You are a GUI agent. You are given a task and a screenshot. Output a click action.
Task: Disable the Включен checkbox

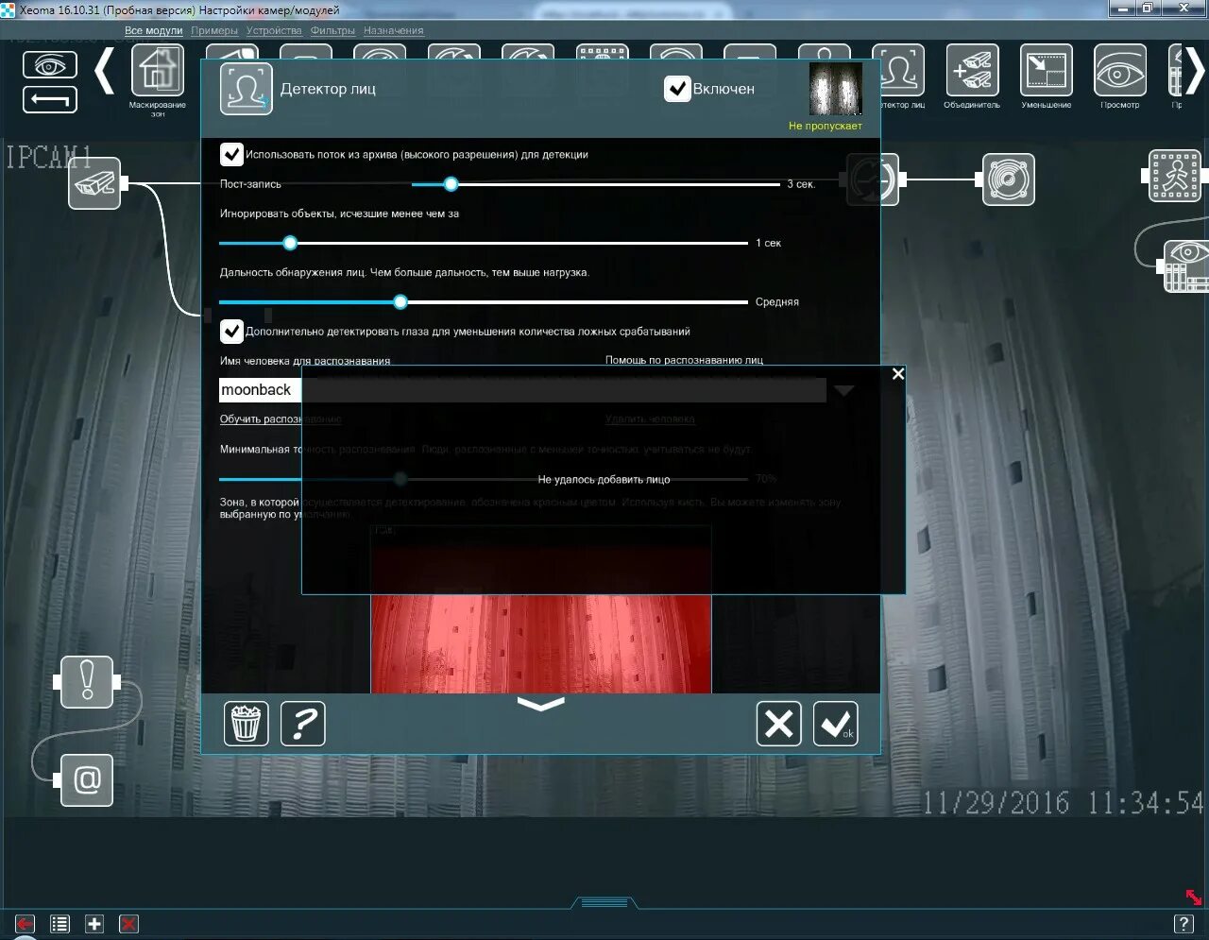pos(677,89)
